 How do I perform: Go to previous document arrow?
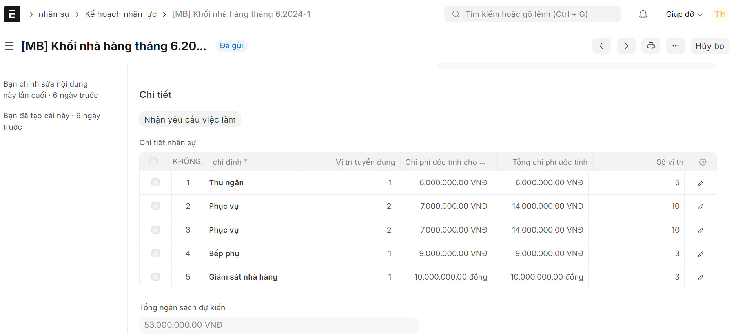tap(601, 46)
